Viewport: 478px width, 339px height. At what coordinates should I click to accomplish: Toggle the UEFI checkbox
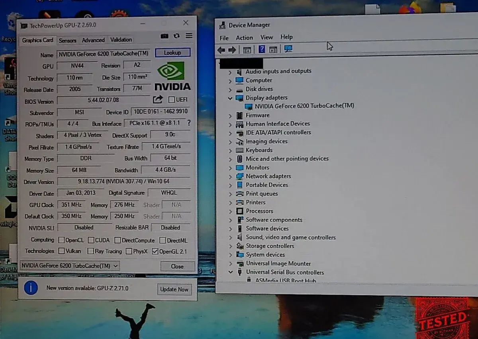pyautogui.click(x=172, y=99)
